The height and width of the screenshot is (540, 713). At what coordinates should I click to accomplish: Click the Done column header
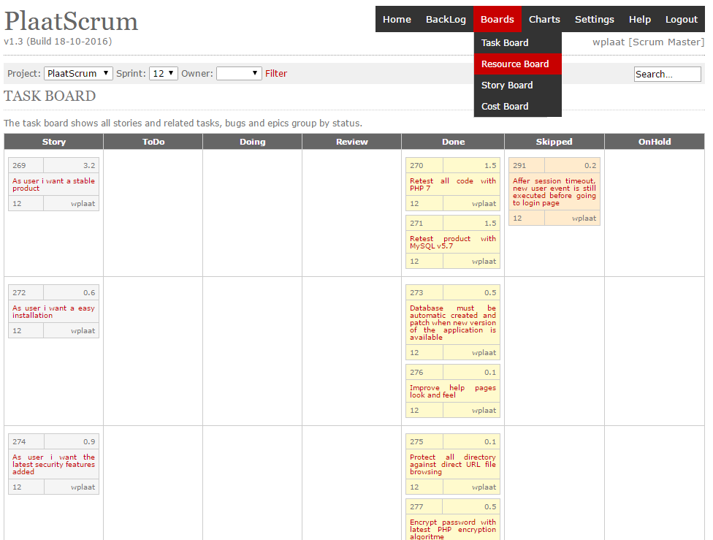[x=453, y=142]
